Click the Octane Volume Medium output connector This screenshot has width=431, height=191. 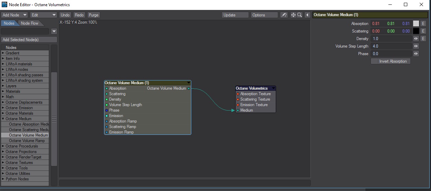pos(189,88)
